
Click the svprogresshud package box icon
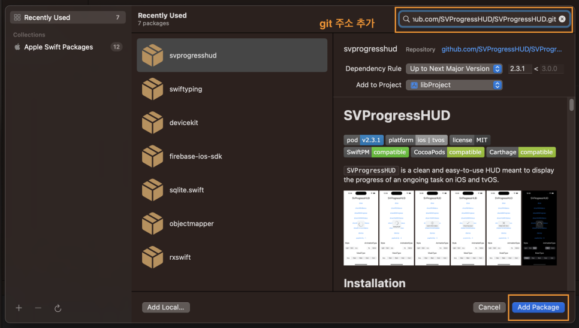coord(152,55)
